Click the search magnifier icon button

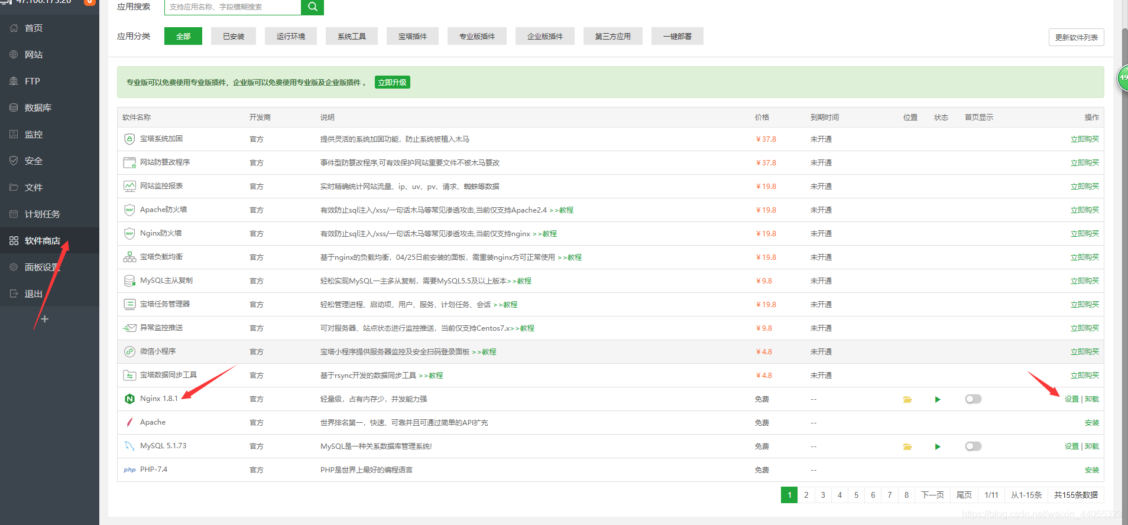(312, 6)
